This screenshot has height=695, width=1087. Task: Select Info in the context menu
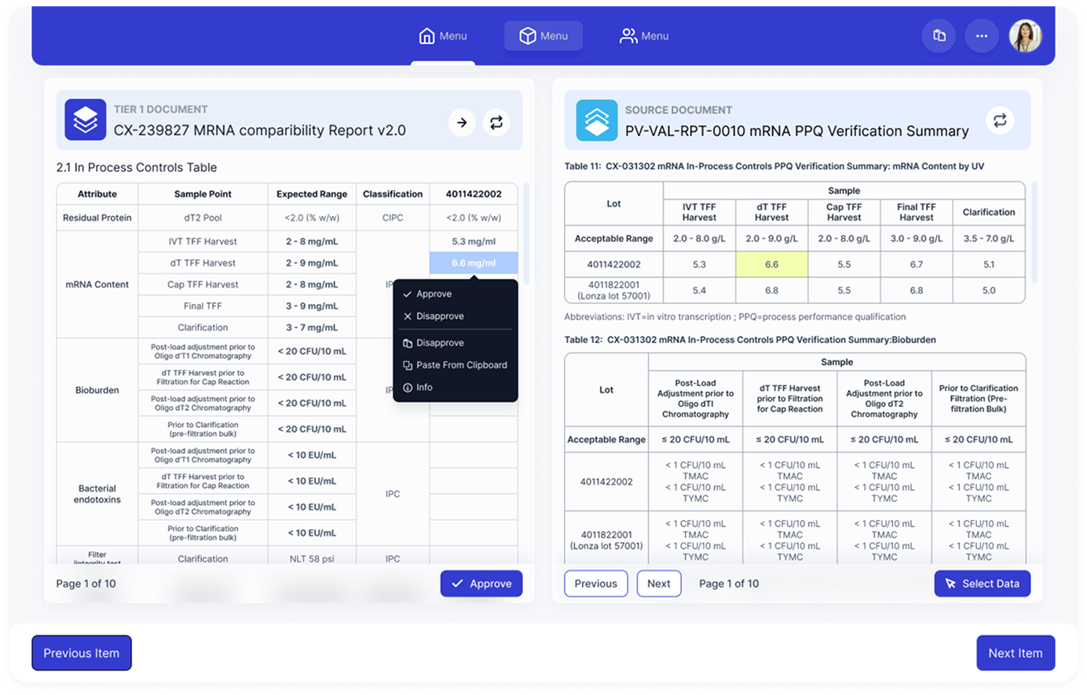click(x=424, y=387)
